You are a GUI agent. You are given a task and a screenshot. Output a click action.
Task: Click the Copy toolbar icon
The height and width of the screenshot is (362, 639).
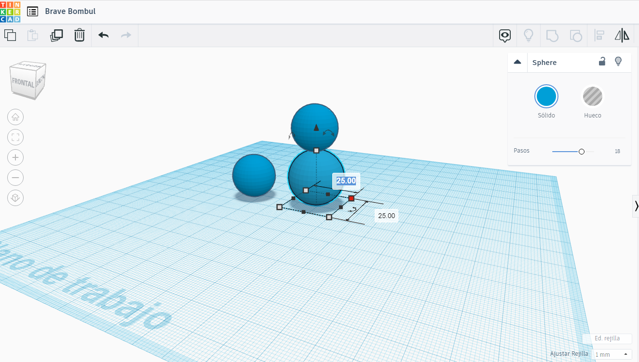10,35
